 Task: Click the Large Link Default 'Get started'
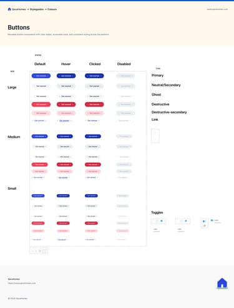(x=39, y=121)
